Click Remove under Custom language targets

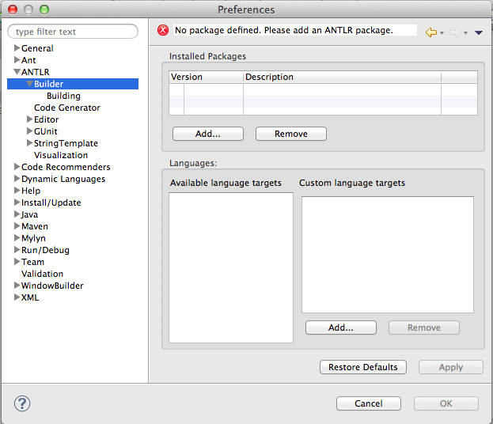click(424, 327)
